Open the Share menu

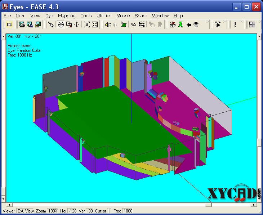click(x=141, y=16)
